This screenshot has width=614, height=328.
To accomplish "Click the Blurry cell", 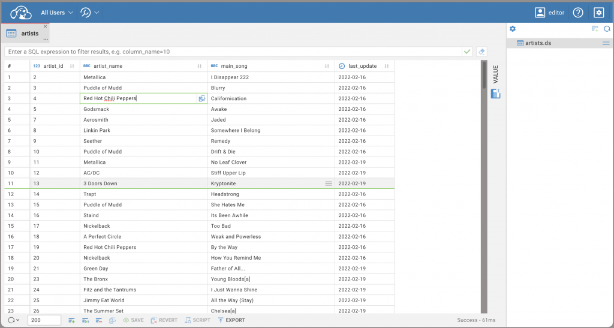I will [x=271, y=88].
